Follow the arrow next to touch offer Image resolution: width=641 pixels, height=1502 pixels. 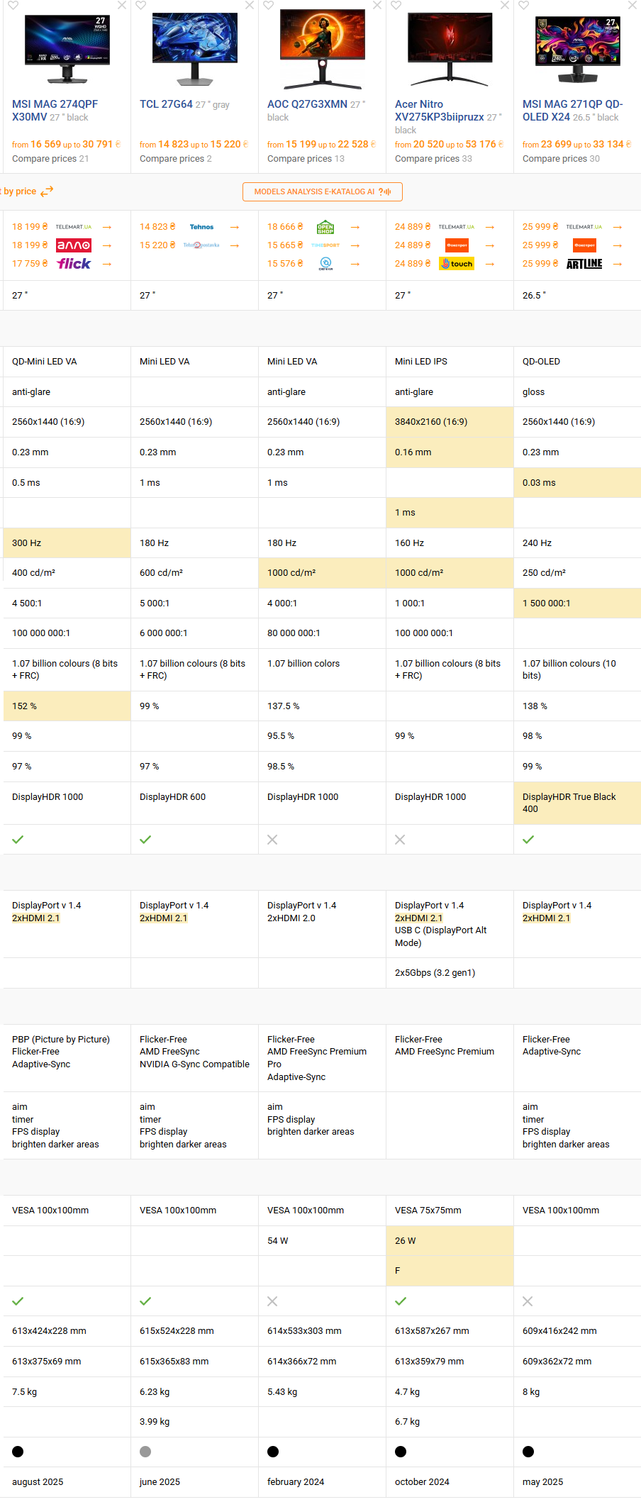pos(490,264)
